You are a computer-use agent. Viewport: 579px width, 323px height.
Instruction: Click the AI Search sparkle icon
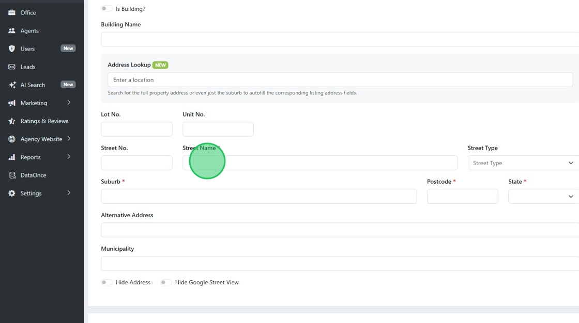[x=12, y=85]
